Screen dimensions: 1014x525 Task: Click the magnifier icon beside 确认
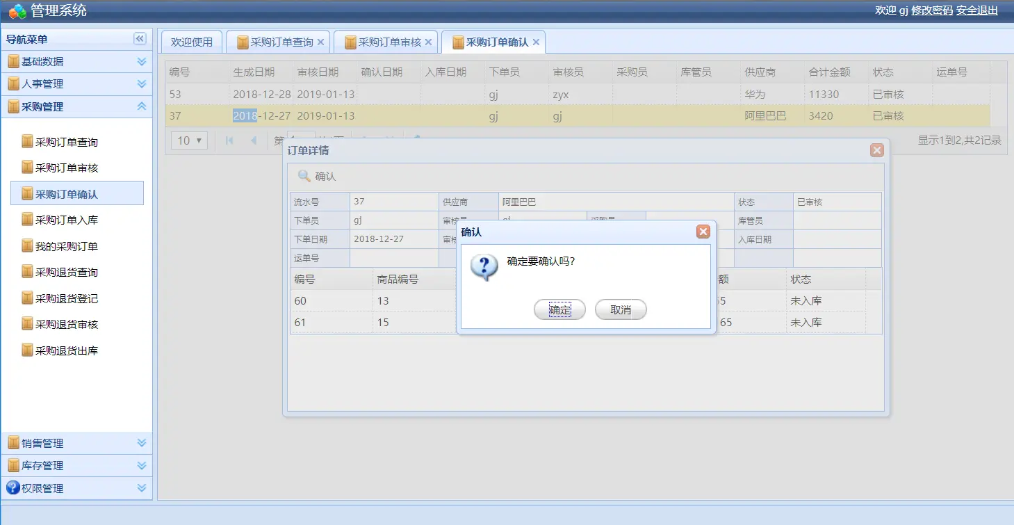(x=304, y=176)
